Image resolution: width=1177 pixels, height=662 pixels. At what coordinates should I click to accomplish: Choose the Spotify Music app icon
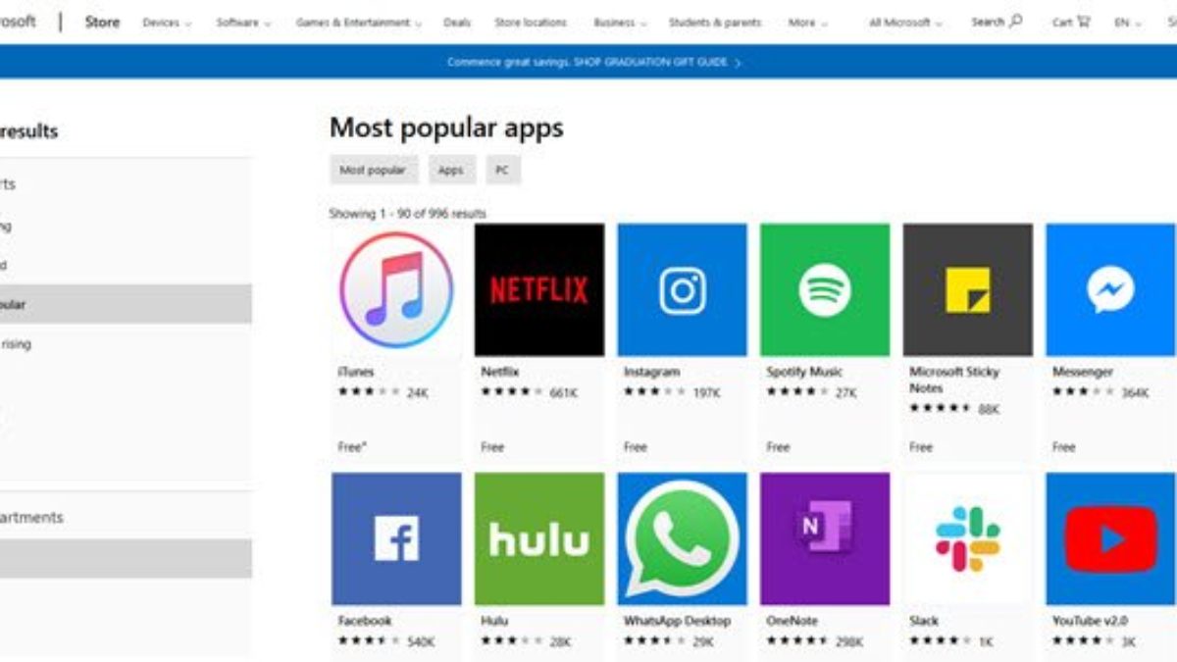(825, 289)
